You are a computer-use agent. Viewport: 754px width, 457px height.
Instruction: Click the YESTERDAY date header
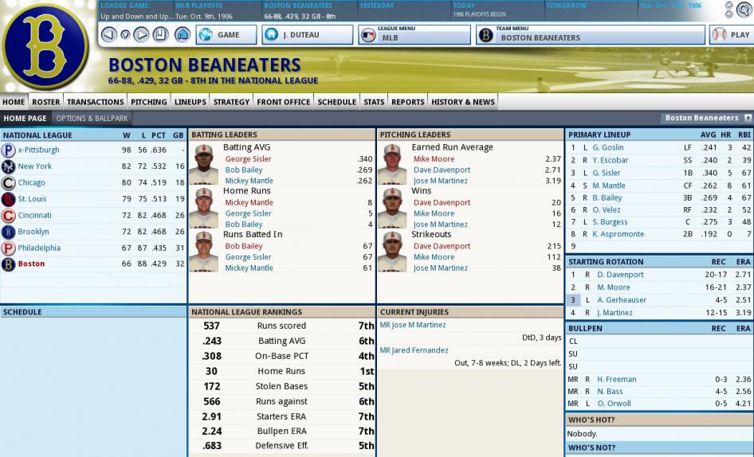(x=376, y=6)
